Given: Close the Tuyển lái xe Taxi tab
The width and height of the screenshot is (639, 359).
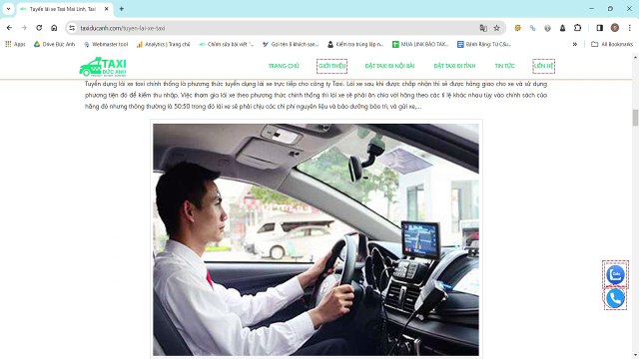Looking at the screenshot, I should 107,9.
